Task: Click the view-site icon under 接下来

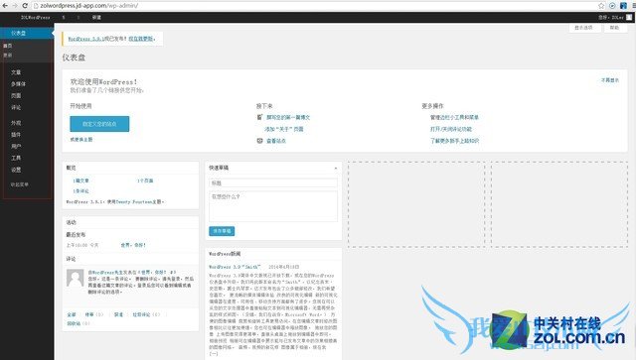Action: (260, 141)
